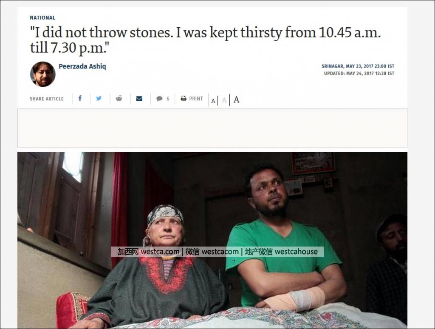Click author's profile photo thumbnail

click(x=43, y=74)
